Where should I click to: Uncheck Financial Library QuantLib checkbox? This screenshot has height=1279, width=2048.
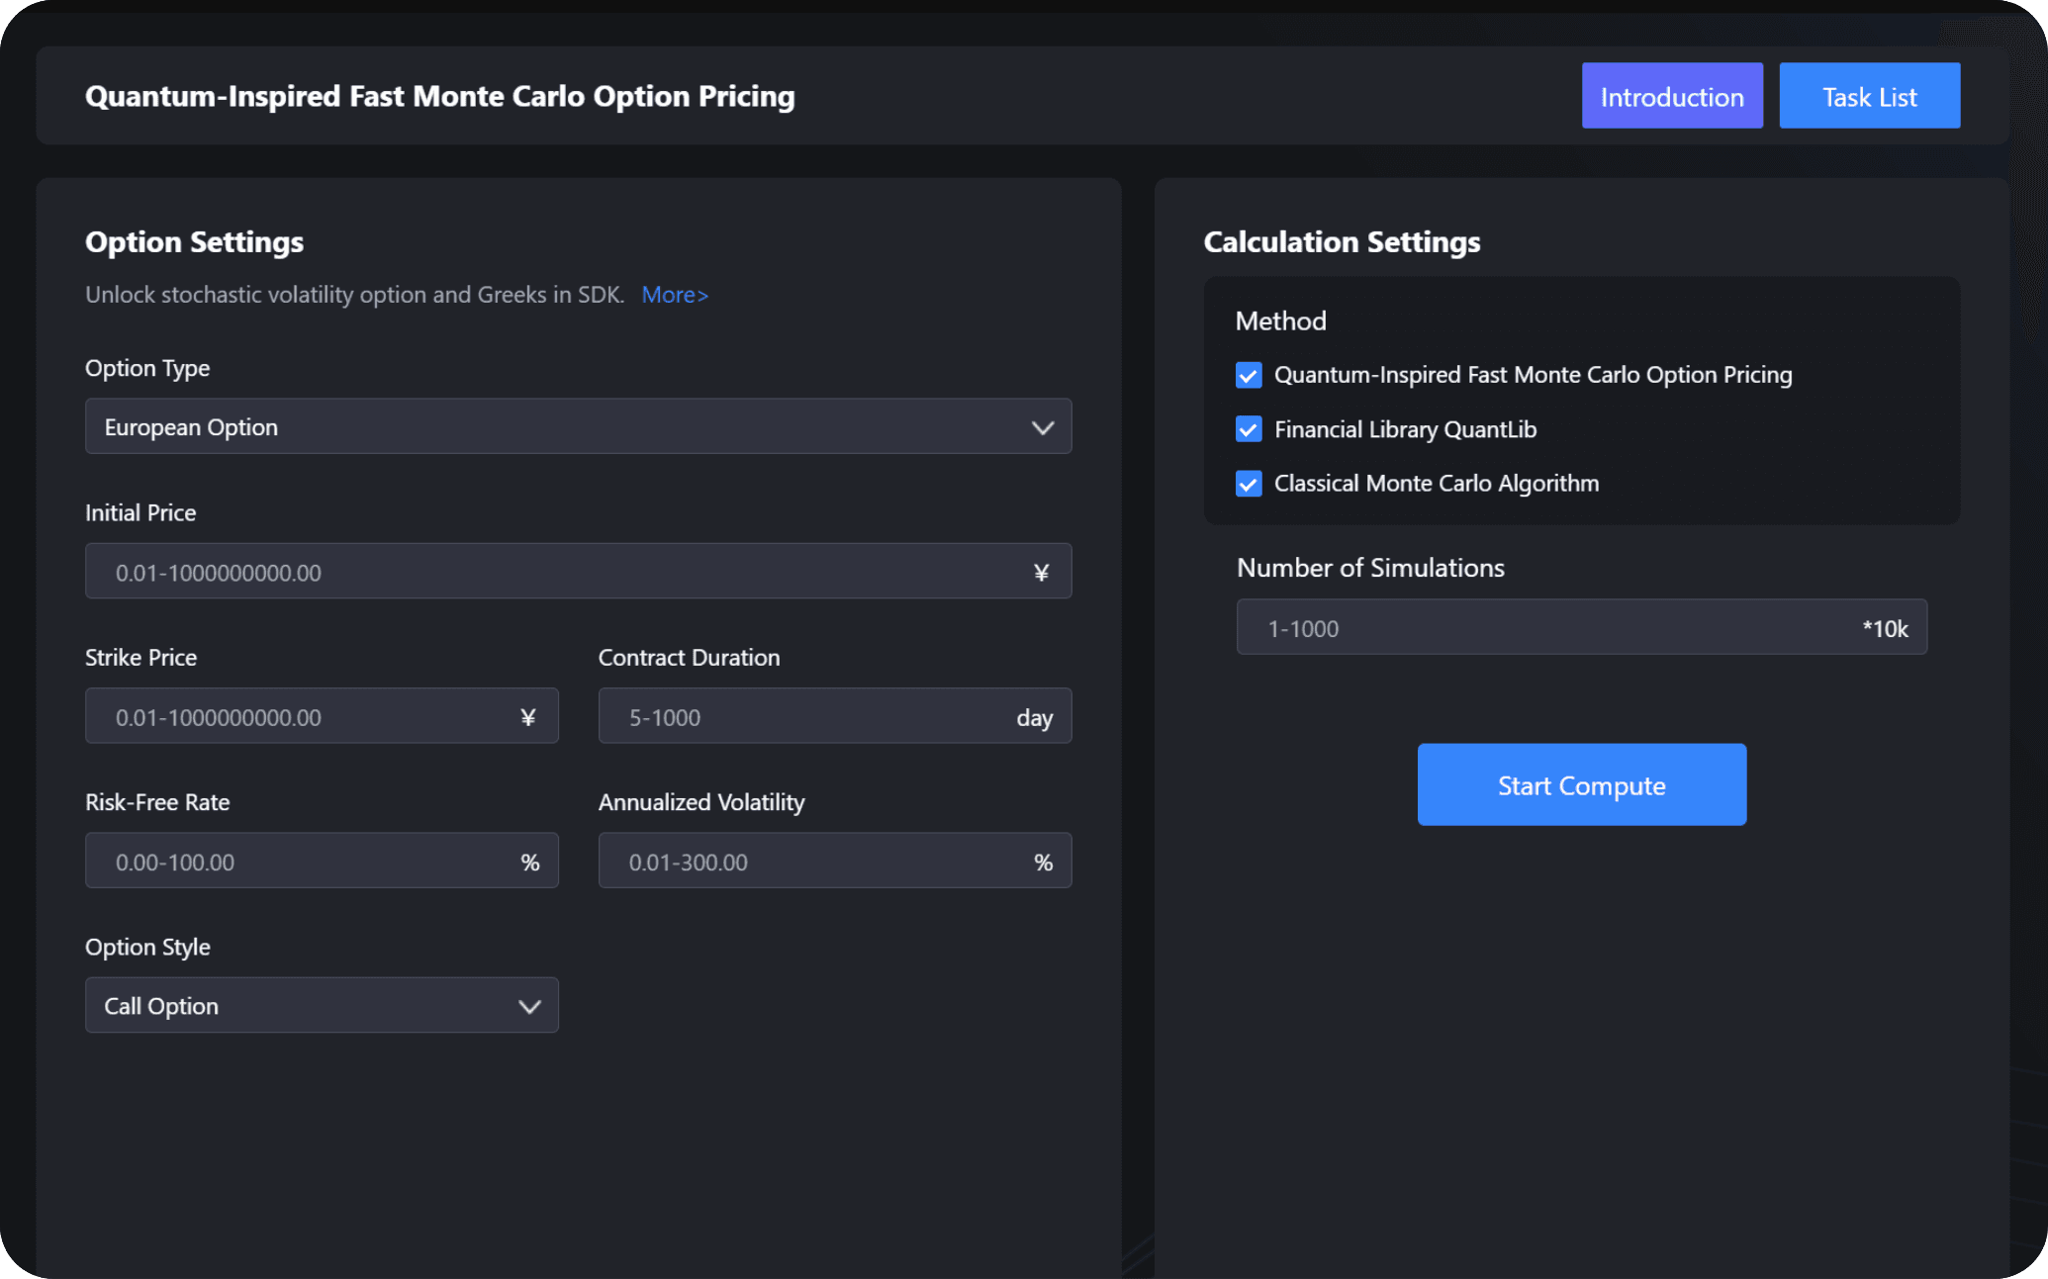pos(1249,429)
